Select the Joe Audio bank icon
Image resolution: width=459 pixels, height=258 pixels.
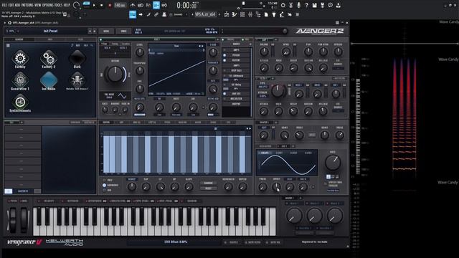[48, 81]
